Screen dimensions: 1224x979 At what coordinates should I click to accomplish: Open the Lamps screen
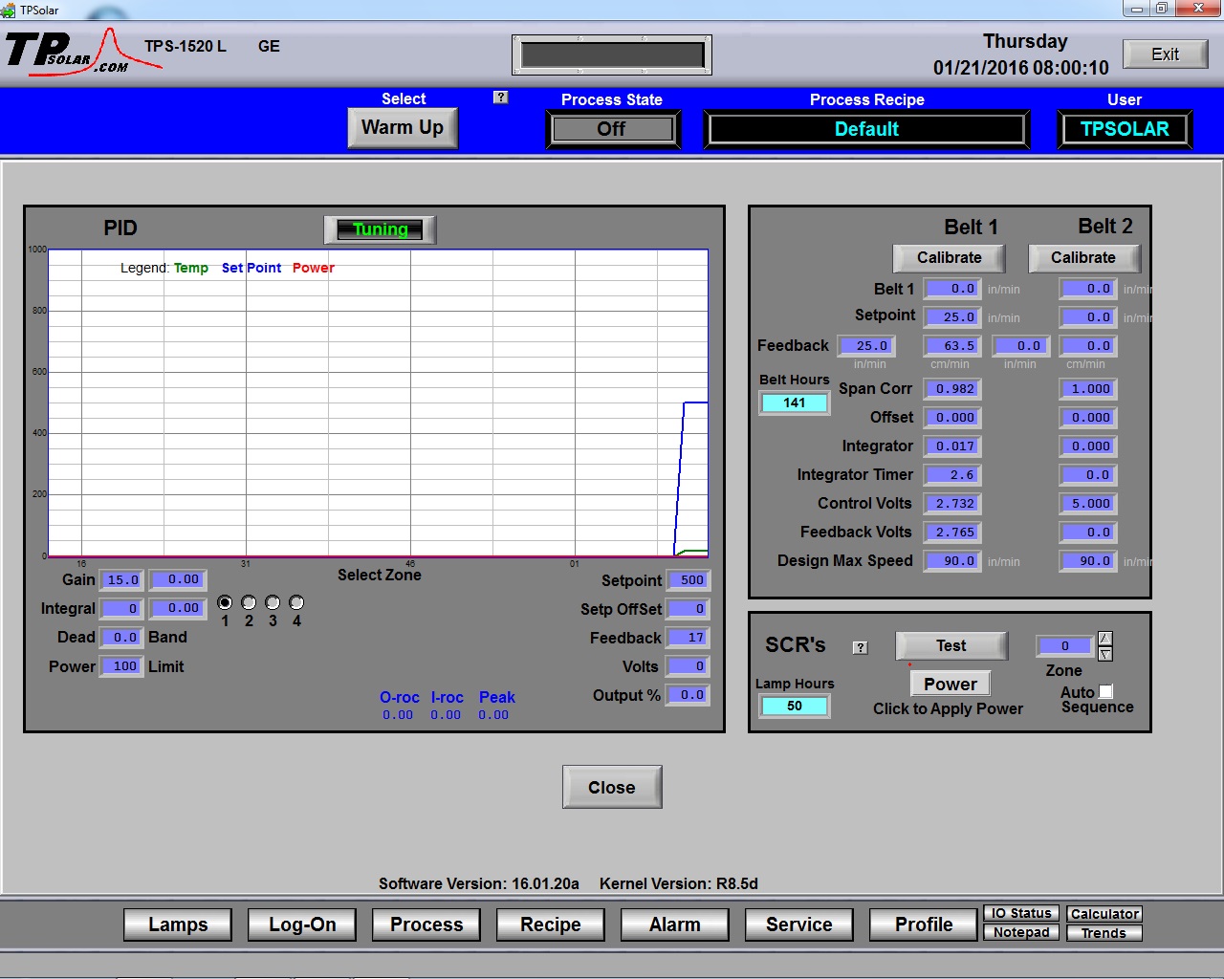coord(178,925)
